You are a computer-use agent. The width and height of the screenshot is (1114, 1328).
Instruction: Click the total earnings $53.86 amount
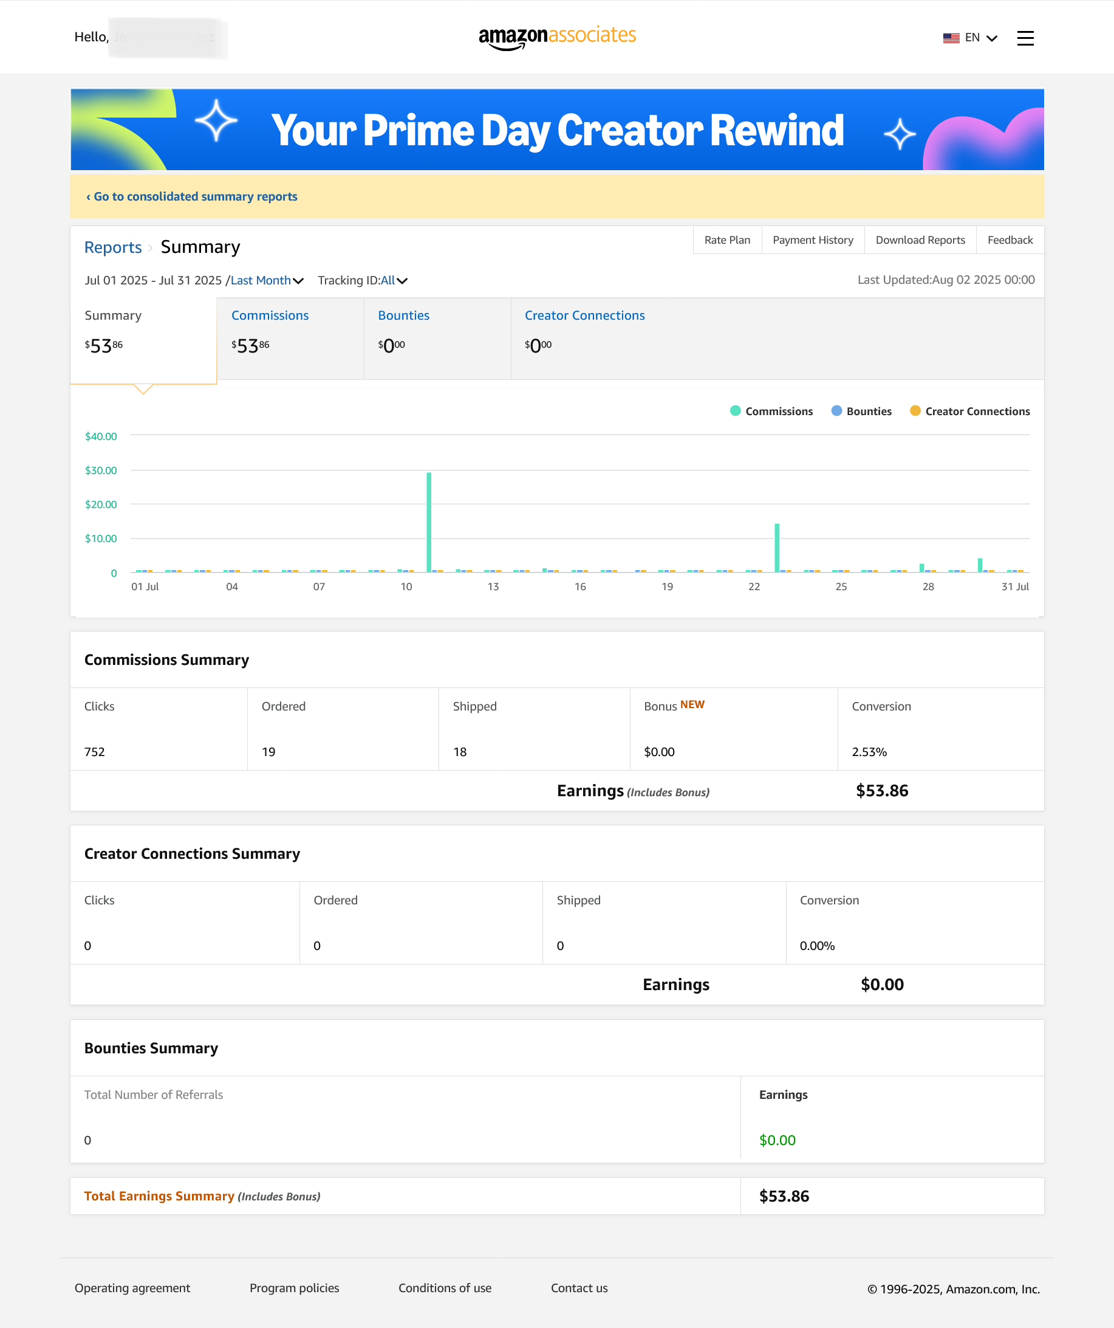(784, 1197)
